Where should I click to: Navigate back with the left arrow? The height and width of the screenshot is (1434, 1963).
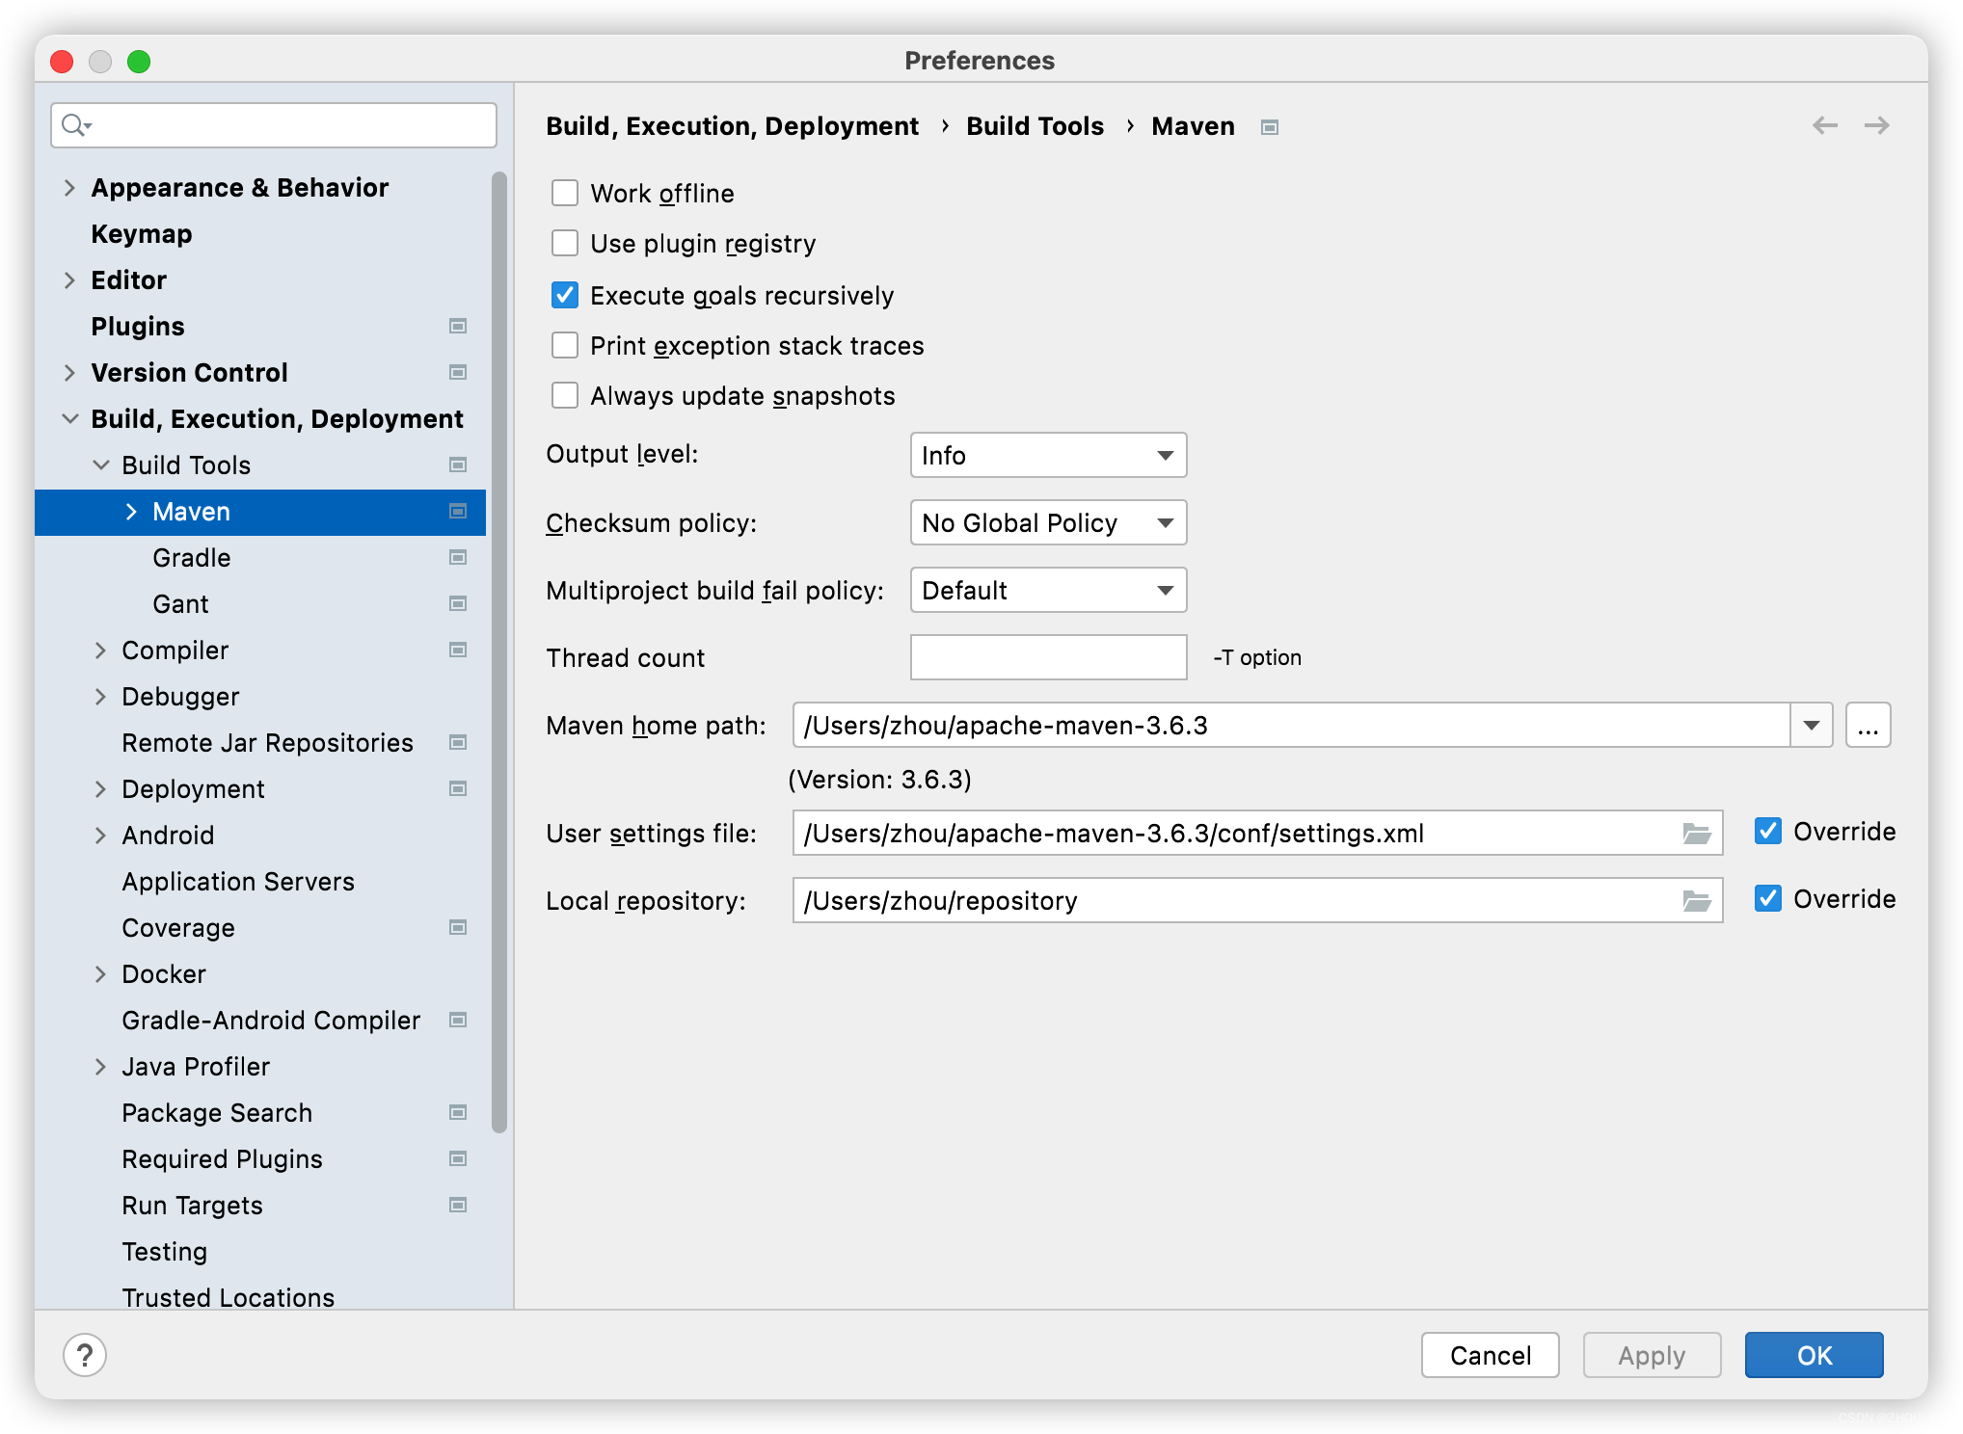(x=1823, y=126)
